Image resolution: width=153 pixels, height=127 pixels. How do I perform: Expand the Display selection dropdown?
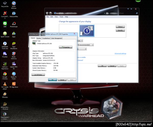(82, 41)
